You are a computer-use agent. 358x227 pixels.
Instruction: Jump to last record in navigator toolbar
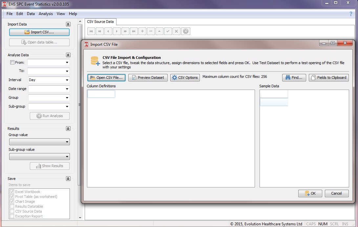tap(134, 31)
